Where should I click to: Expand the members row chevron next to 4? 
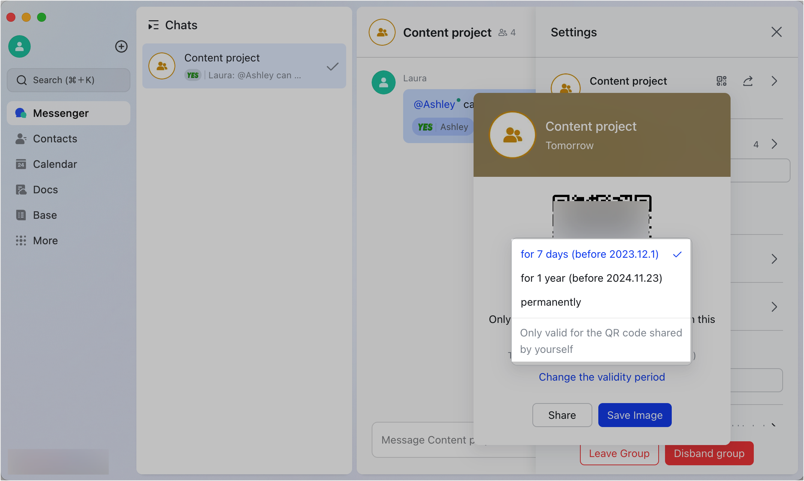click(774, 144)
